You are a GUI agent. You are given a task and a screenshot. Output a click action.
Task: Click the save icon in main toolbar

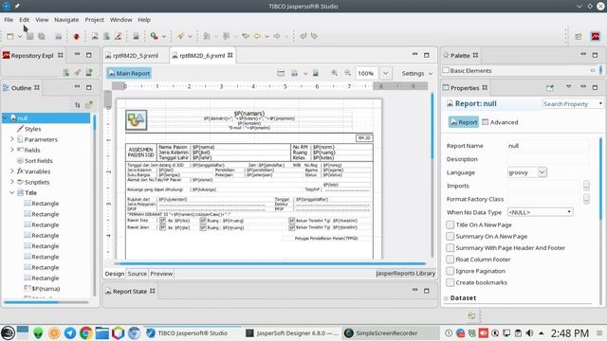29,36
